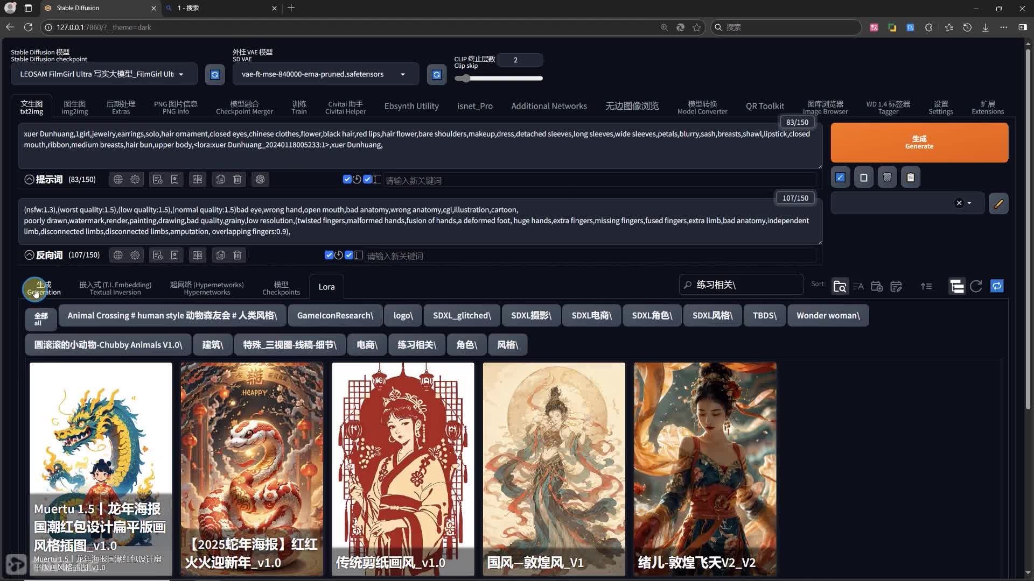Collapse the 提示词 panel with its chevron
The height and width of the screenshot is (581, 1034).
pyautogui.click(x=29, y=179)
